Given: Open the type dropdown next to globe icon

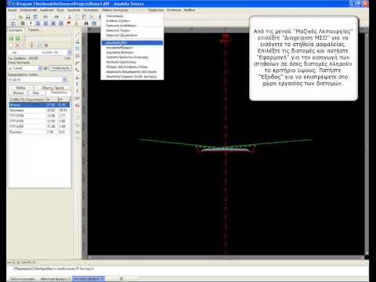Looking at the screenshot, I should pyautogui.click(x=25, y=68).
